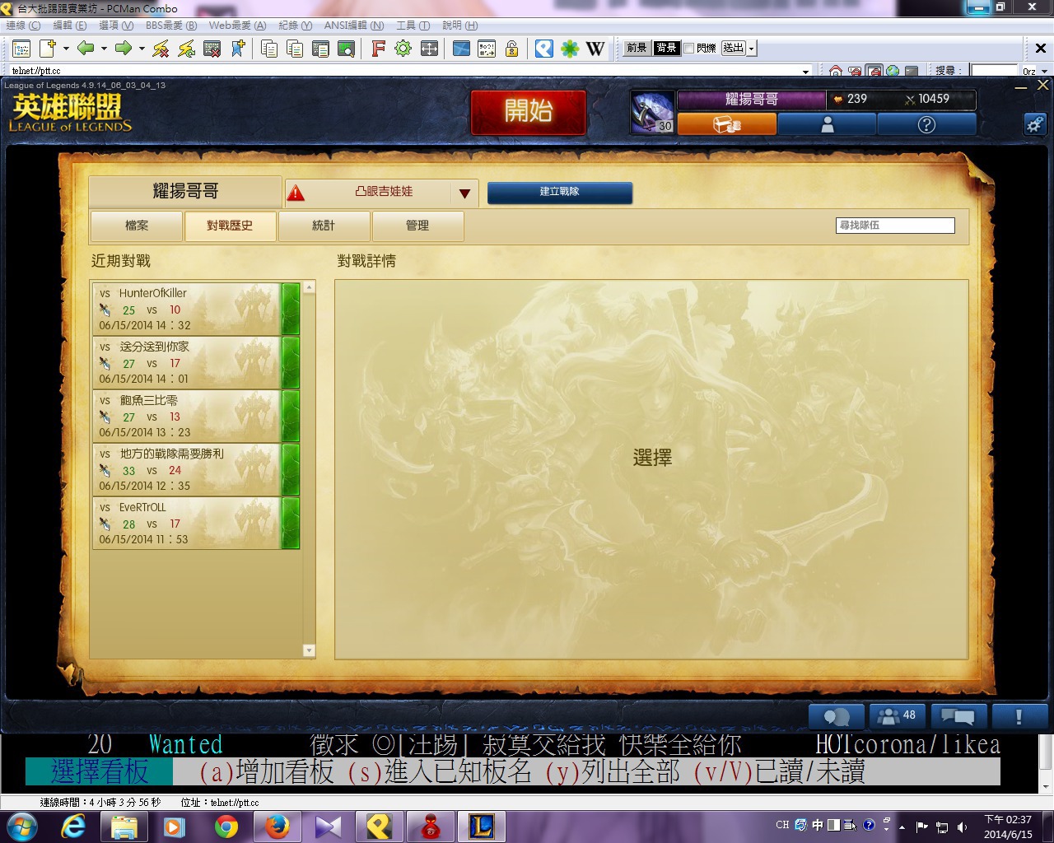Viewport: 1054px width, 843px height.
Task: Open dropdown beside the forward arrow
Action: 142,49
